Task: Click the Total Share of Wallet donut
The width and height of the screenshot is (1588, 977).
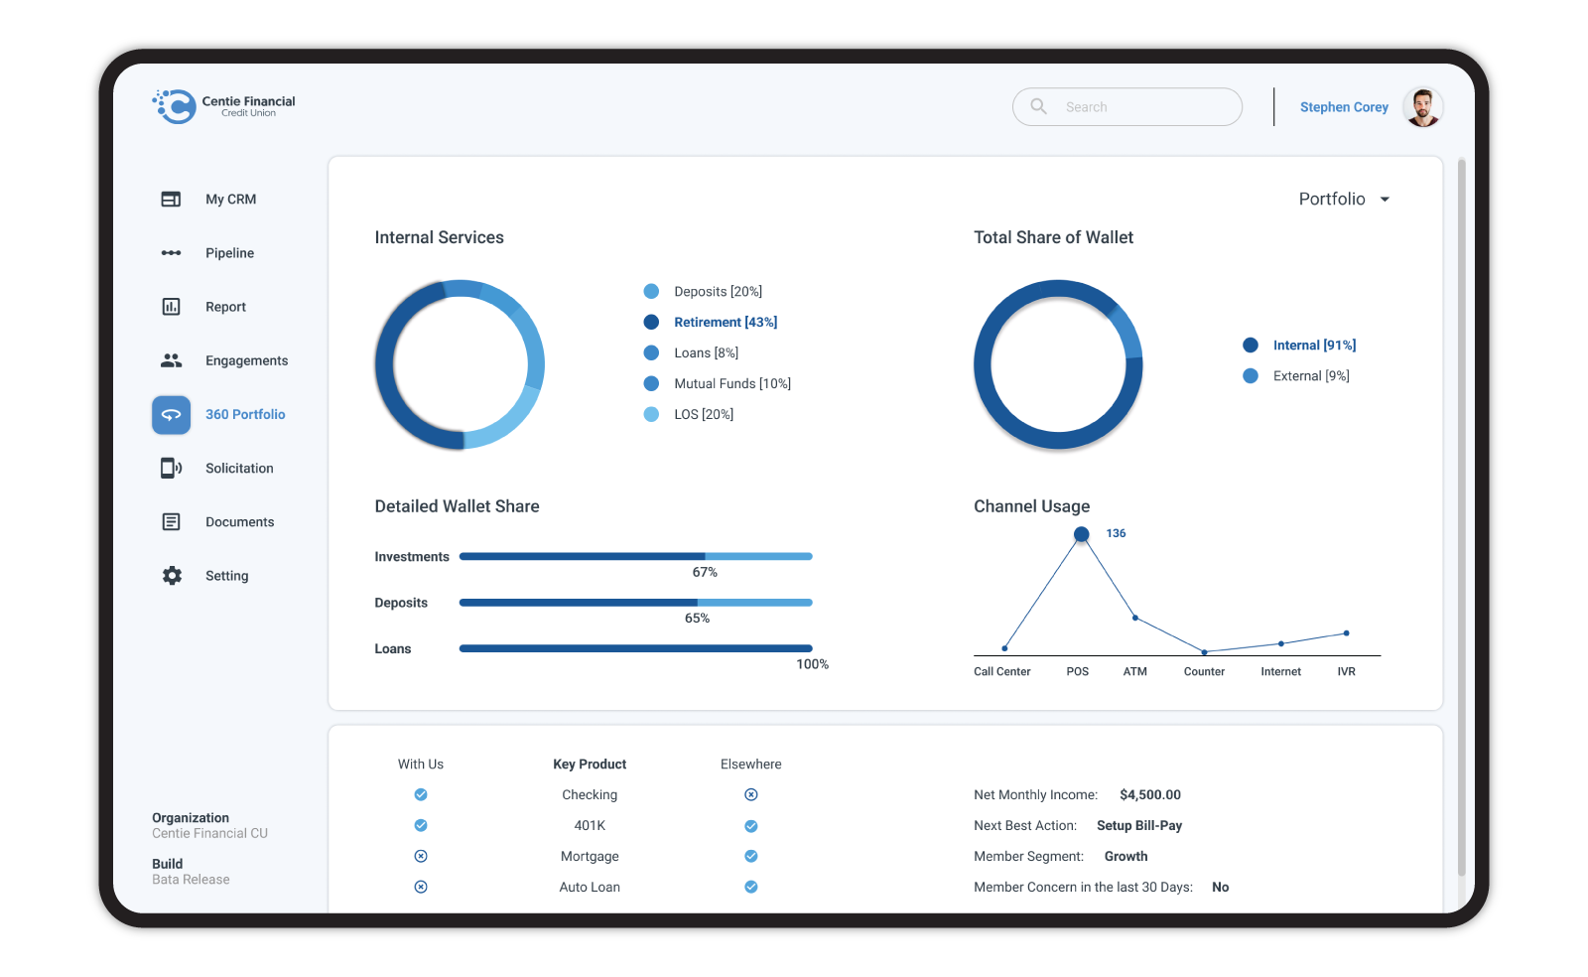Action: (x=1058, y=364)
